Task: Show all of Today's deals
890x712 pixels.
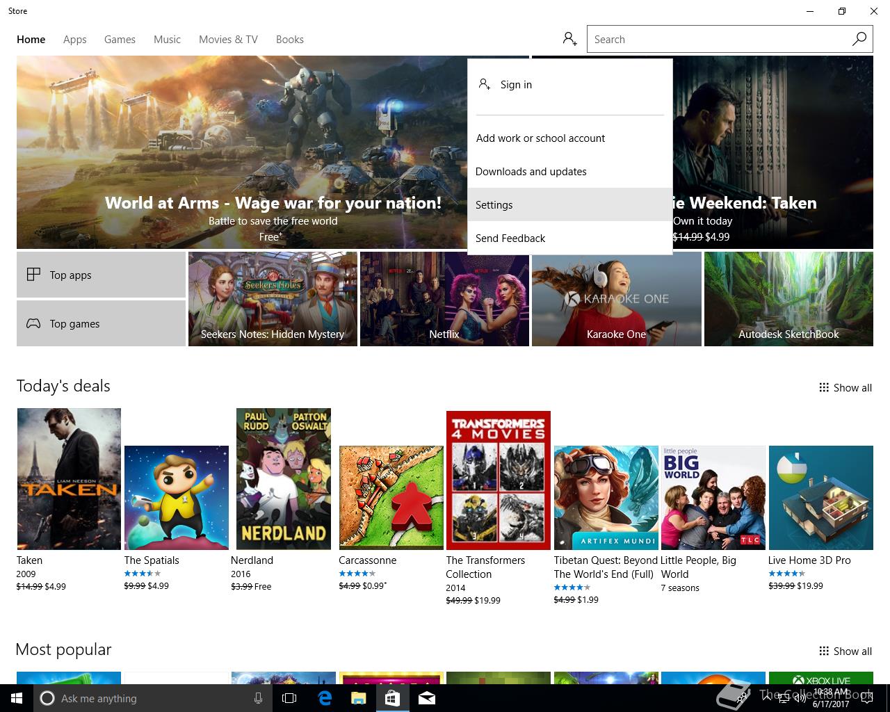Action: click(x=845, y=387)
